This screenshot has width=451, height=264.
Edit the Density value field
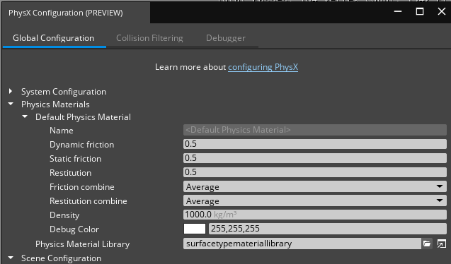[x=315, y=215]
